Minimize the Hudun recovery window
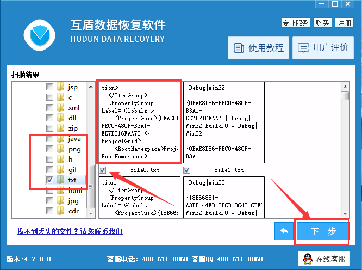This screenshot has height=270, width=362. (x=322, y=4)
